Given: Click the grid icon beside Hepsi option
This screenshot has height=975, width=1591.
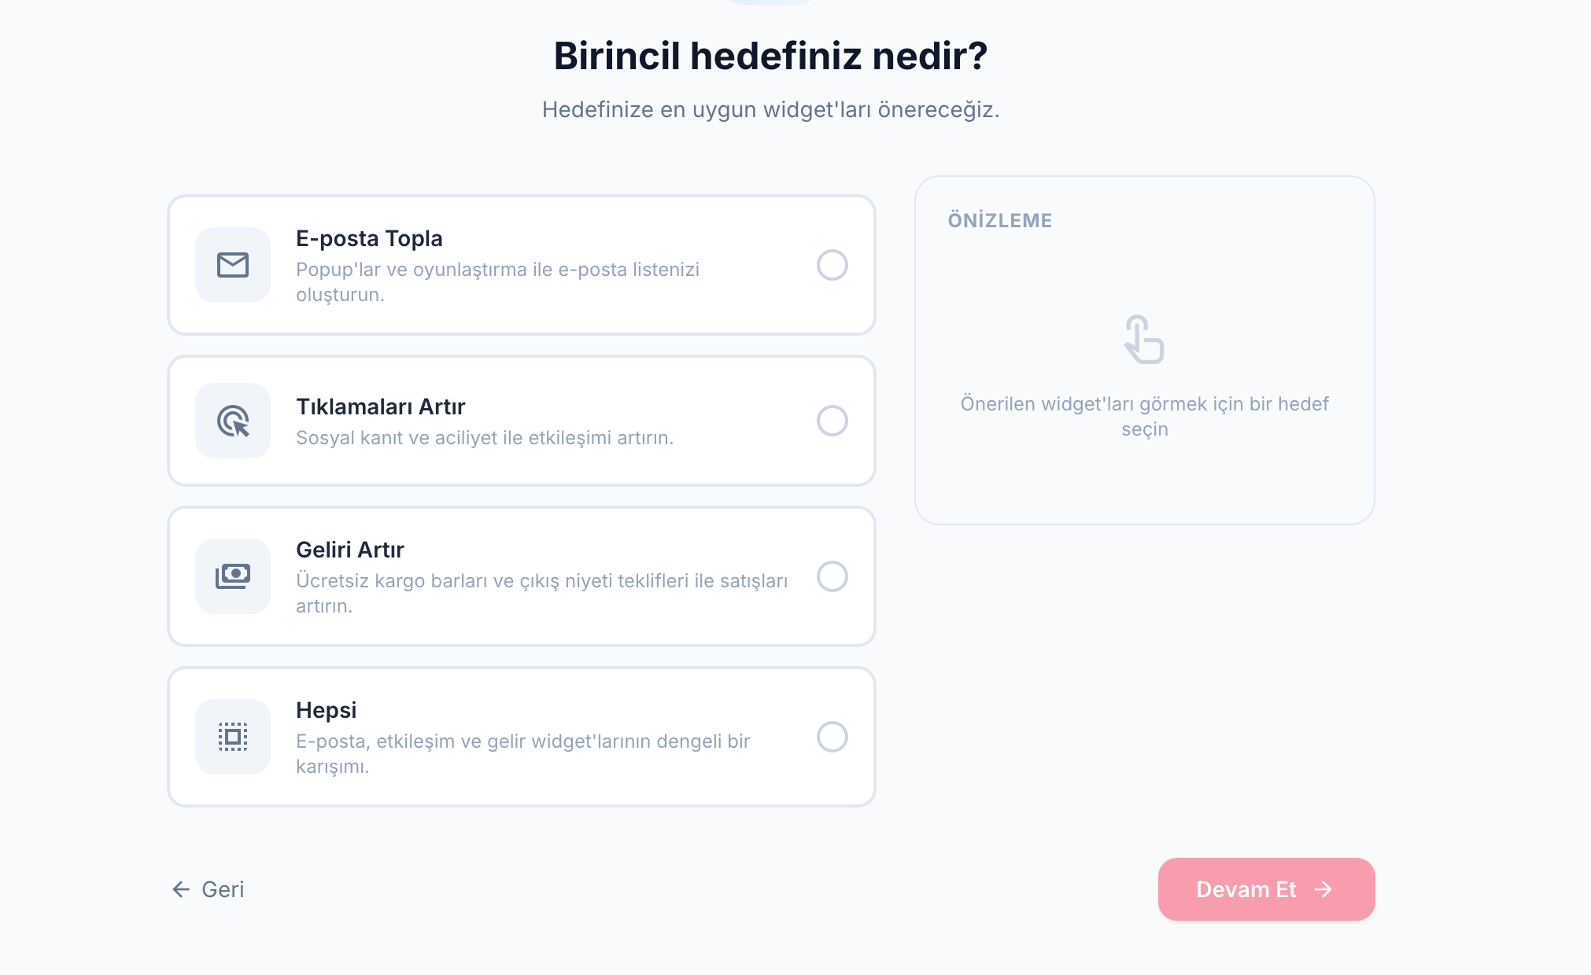Looking at the screenshot, I should tap(233, 737).
